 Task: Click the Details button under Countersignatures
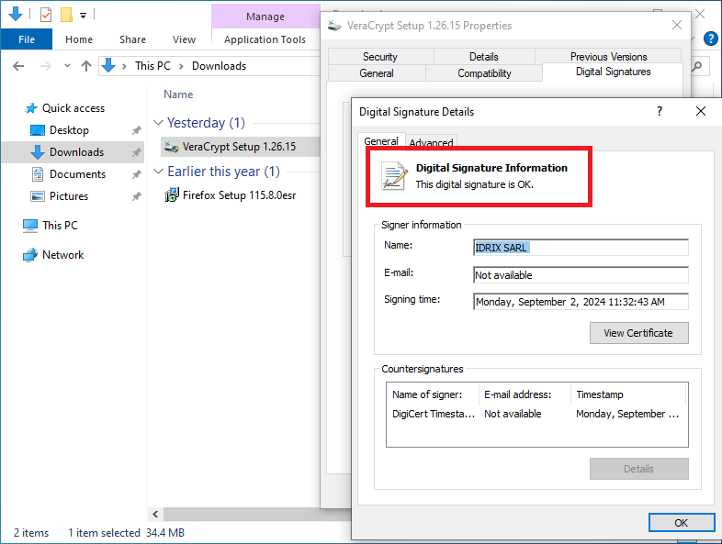pos(638,469)
